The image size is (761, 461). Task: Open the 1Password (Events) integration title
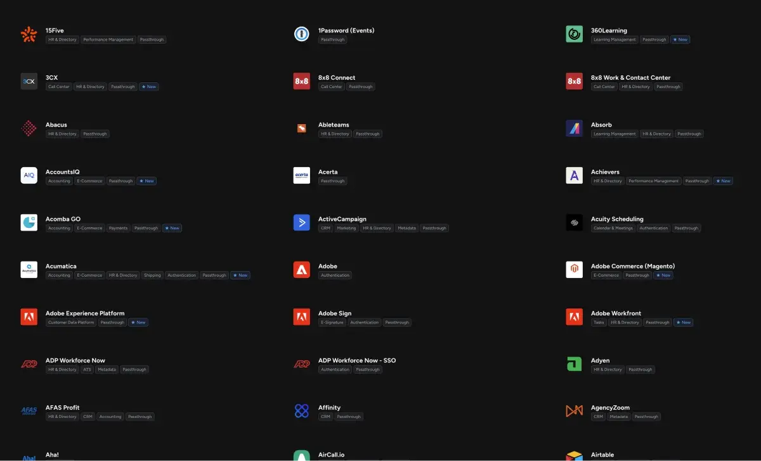pos(346,30)
